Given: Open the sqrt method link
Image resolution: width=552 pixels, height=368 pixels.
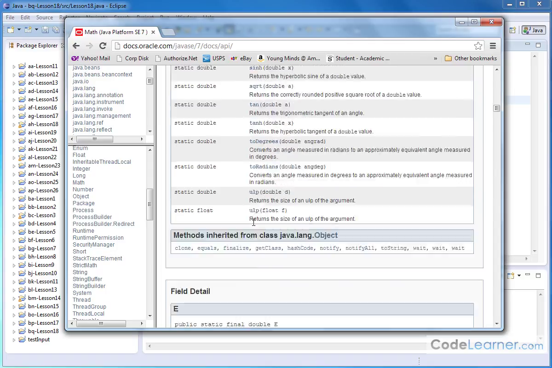Looking at the screenshot, I should click(x=255, y=86).
